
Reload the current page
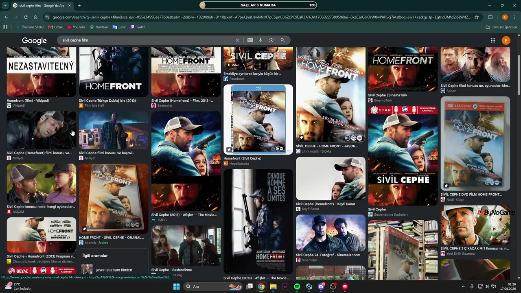26,17
